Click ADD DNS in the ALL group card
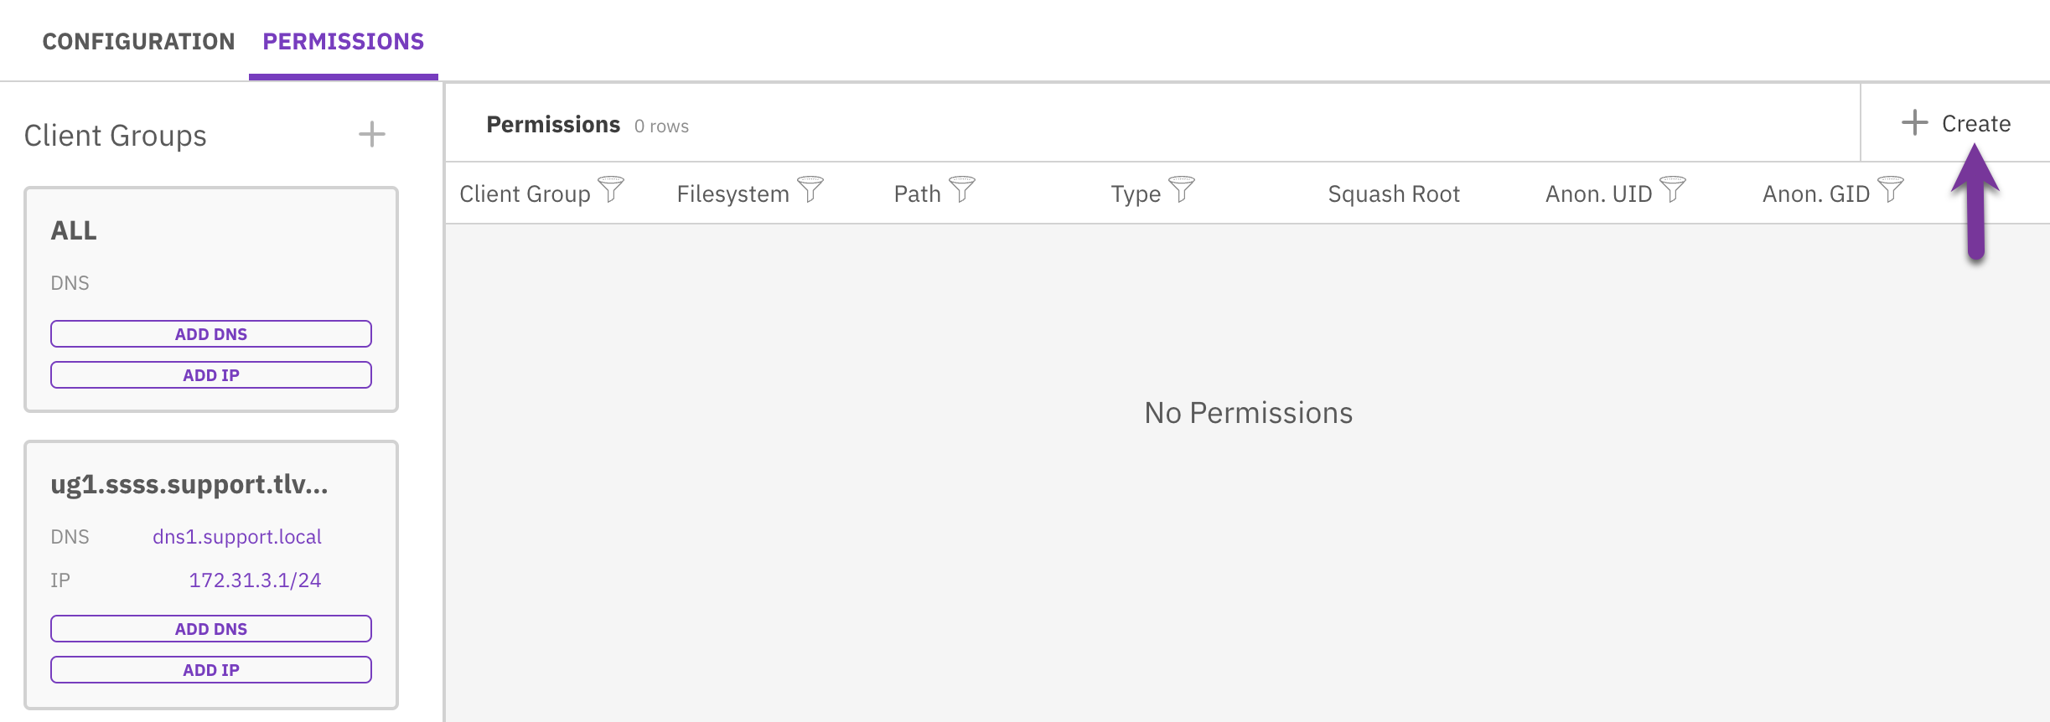The image size is (2050, 722). click(x=210, y=333)
